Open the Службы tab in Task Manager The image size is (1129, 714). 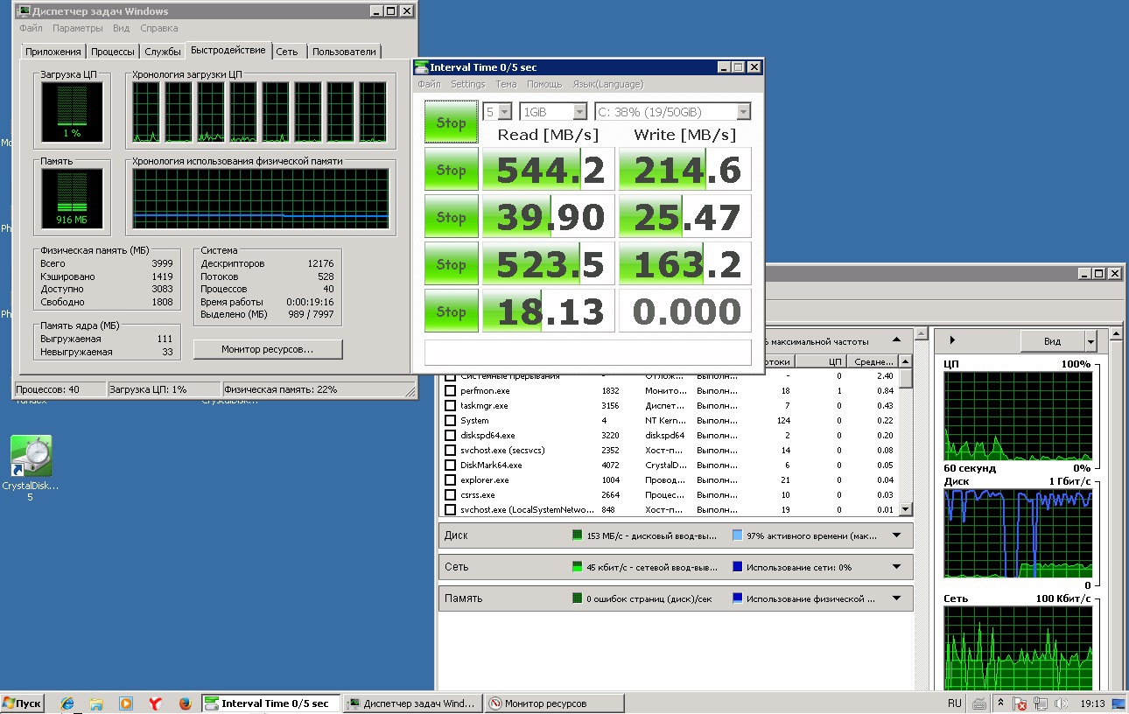pos(163,52)
